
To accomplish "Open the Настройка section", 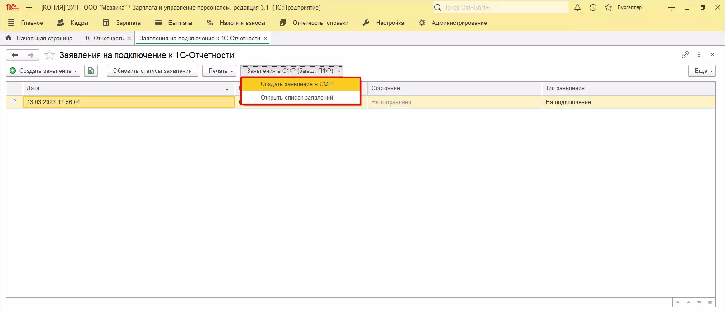I will click(383, 23).
